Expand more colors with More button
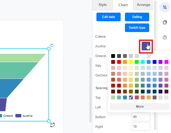 click(x=139, y=107)
